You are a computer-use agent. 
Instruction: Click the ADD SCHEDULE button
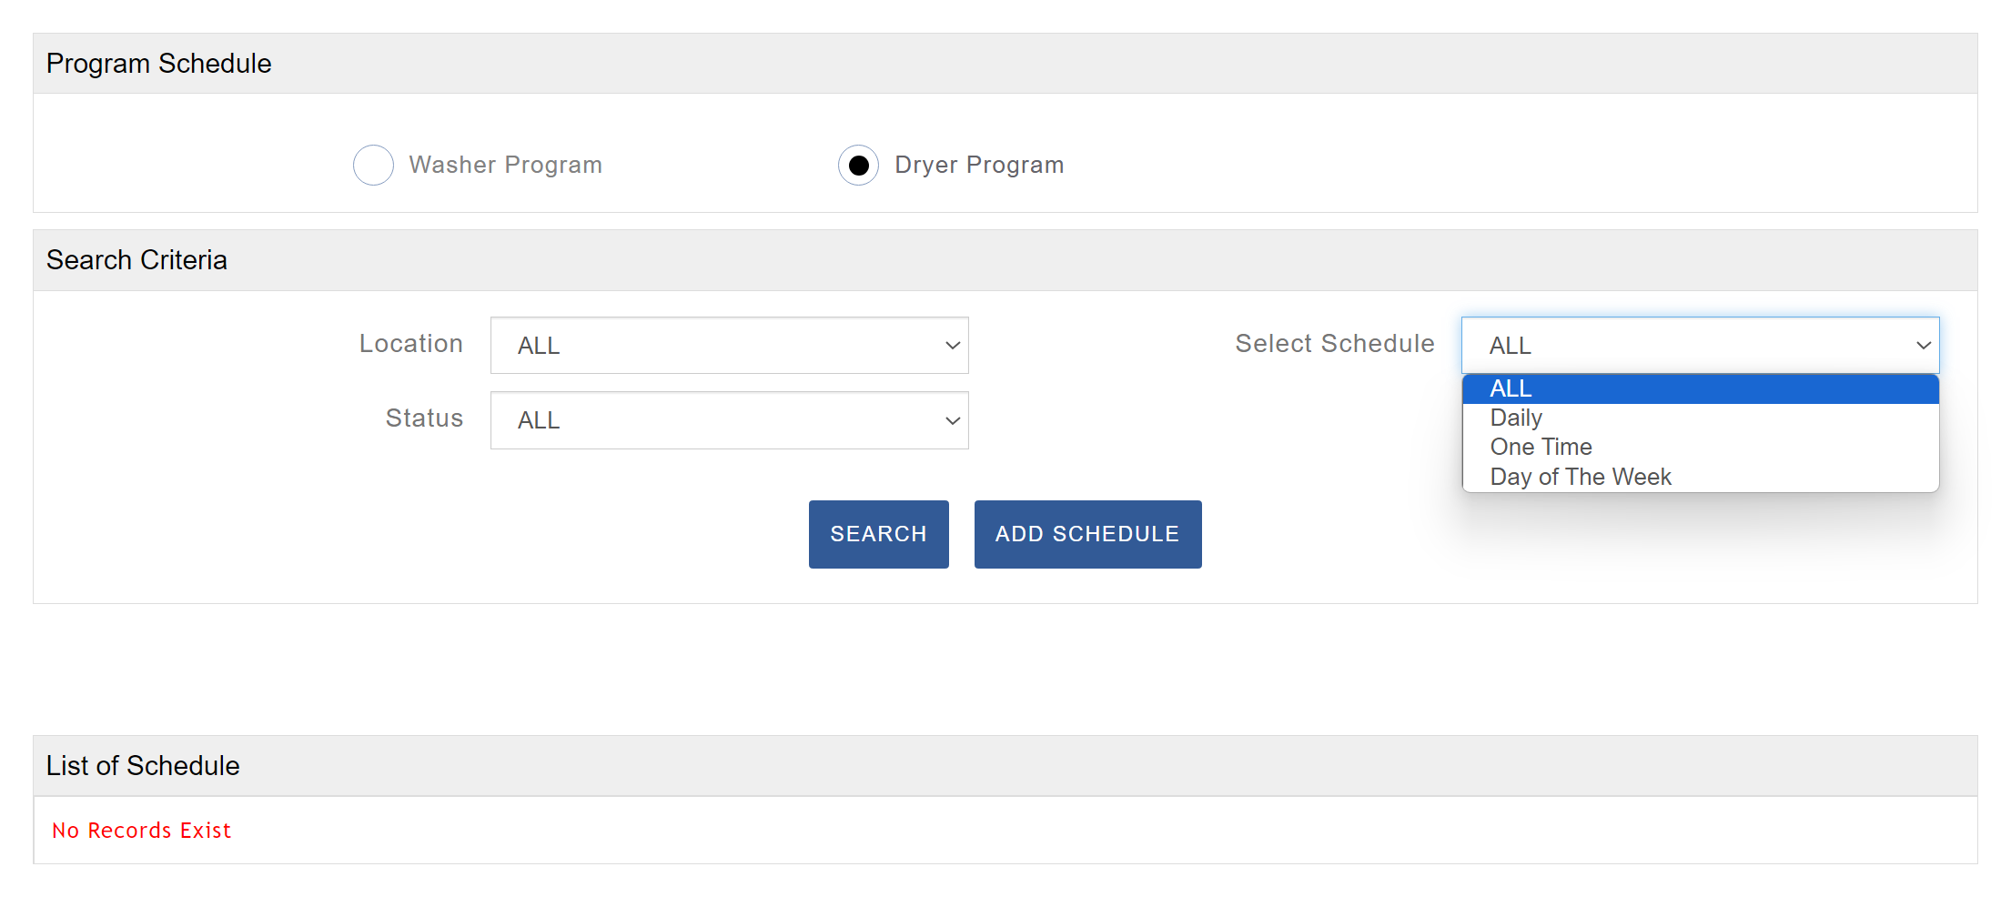[1087, 534]
